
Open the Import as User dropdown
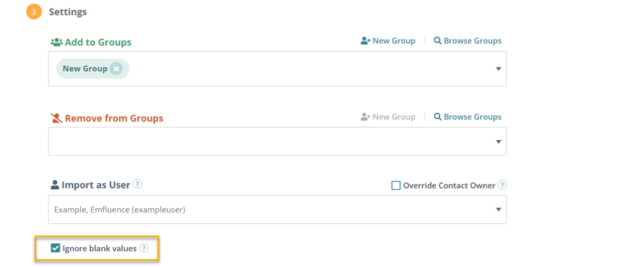(x=277, y=209)
